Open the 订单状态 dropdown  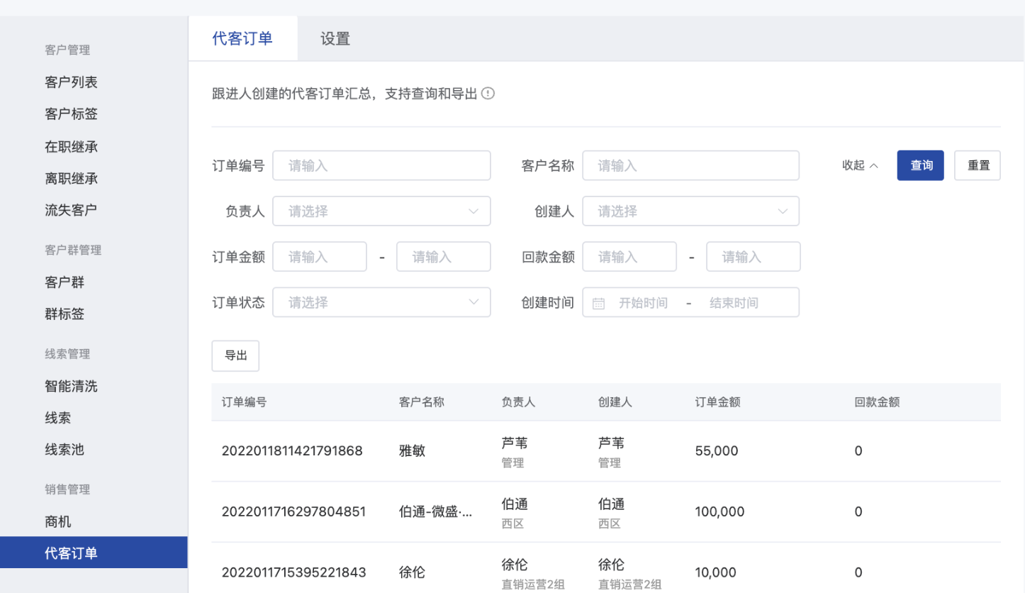tap(381, 302)
